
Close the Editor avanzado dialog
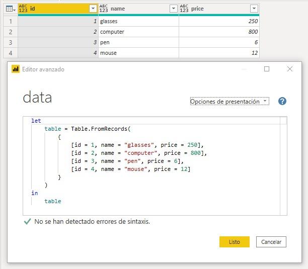click(x=290, y=69)
